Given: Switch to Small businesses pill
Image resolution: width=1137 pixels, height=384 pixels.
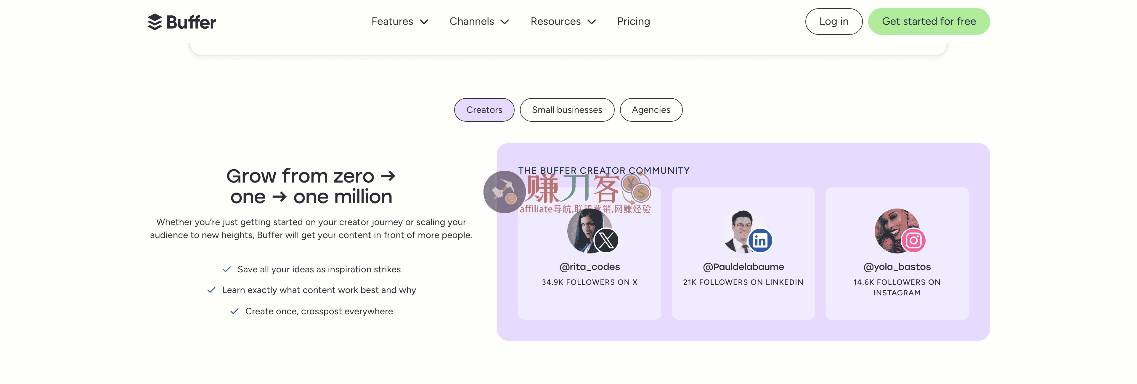Looking at the screenshot, I should (567, 110).
